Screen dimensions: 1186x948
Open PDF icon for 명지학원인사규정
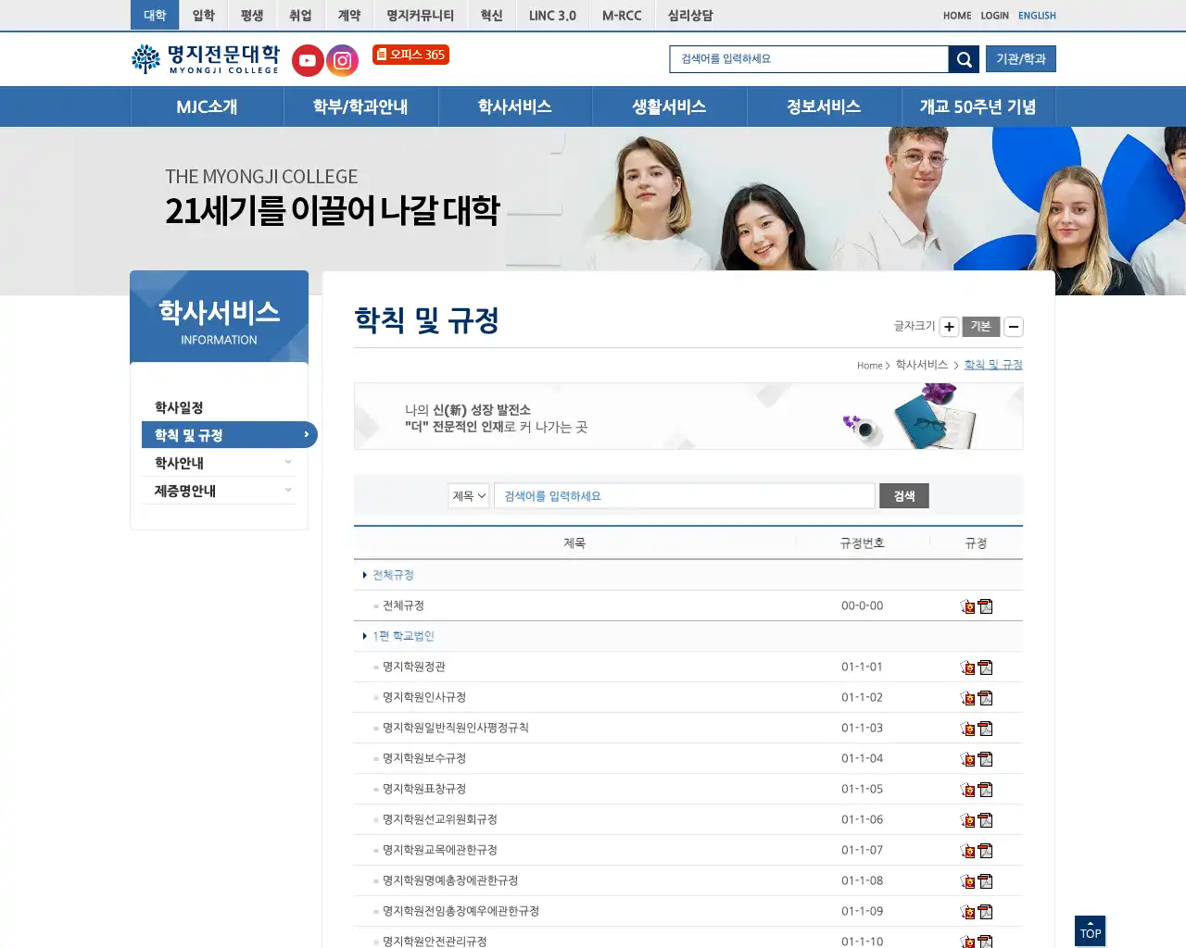985,698
